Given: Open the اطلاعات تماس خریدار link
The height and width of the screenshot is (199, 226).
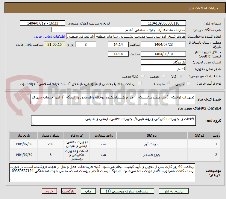Looking at the screenshot, I should (x=49, y=37).
